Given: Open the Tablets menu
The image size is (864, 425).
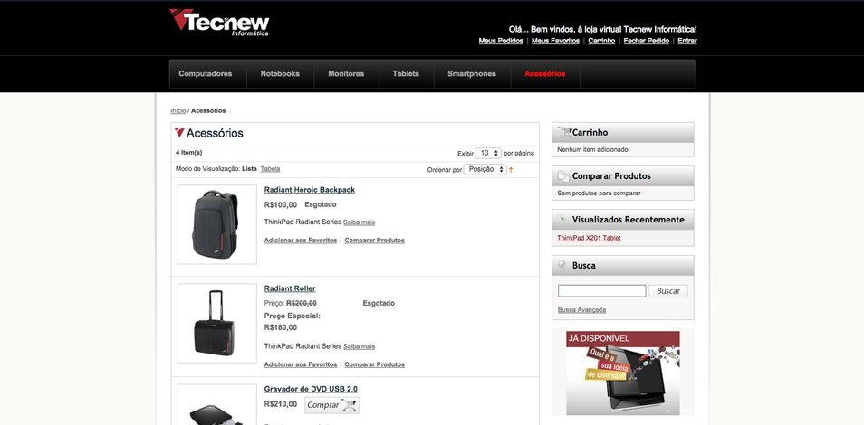Looking at the screenshot, I should click(x=406, y=74).
